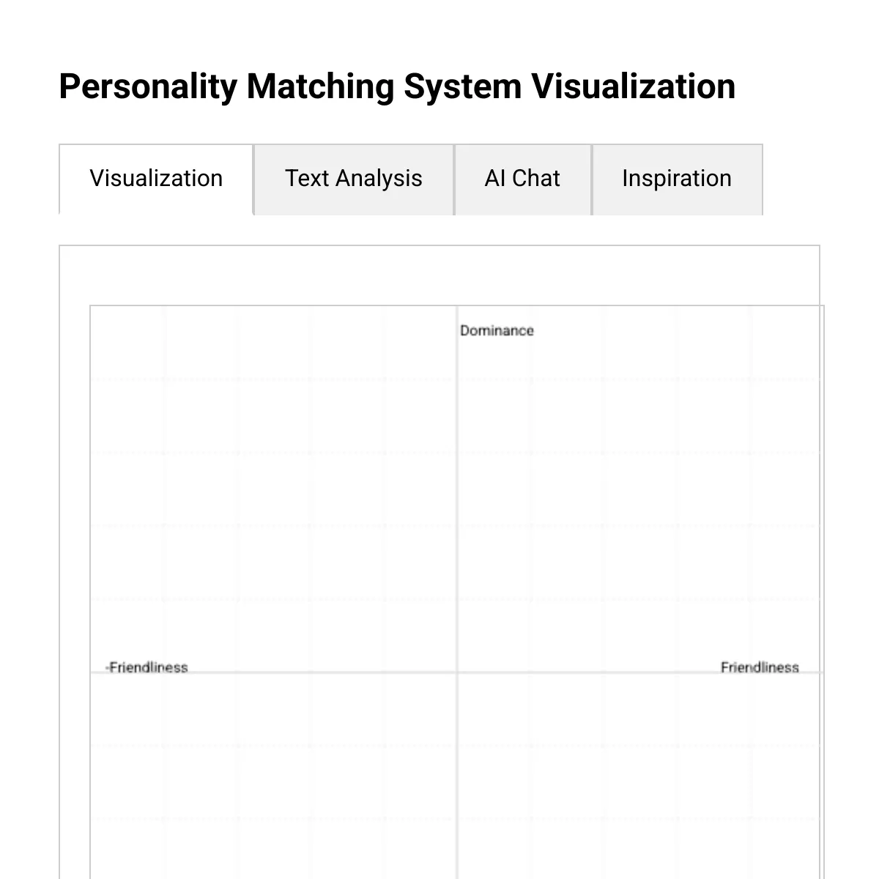
Task: Click the -Friendliness axis label
Action: point(147,667)
